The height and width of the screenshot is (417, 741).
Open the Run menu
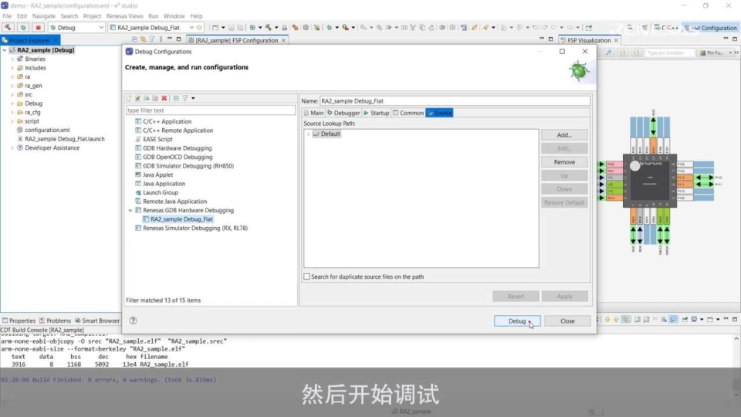click(153, 16)
